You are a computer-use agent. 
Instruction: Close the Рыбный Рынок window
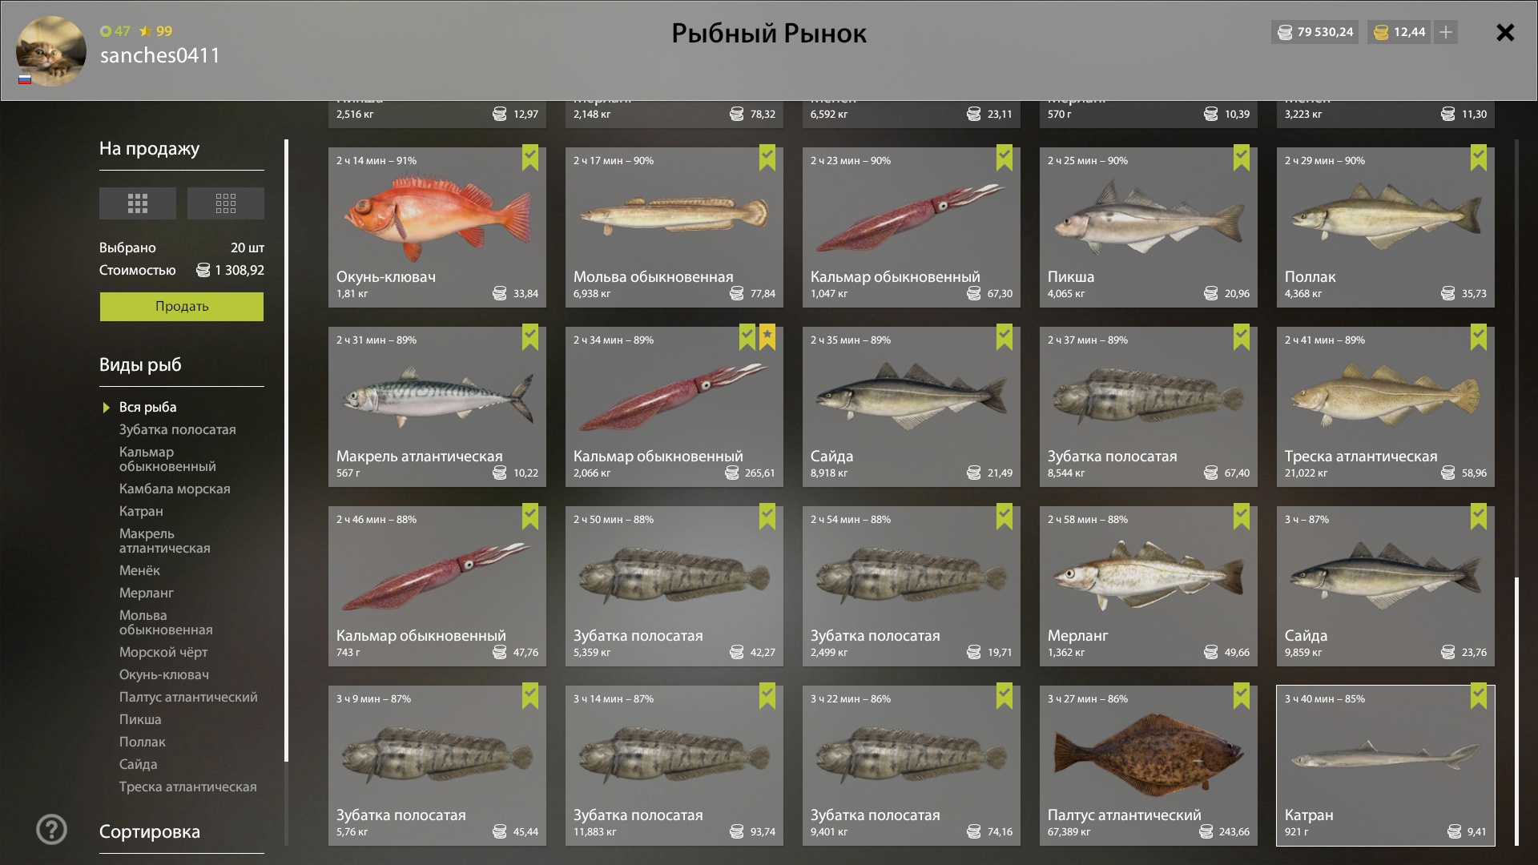[1505, 32]
